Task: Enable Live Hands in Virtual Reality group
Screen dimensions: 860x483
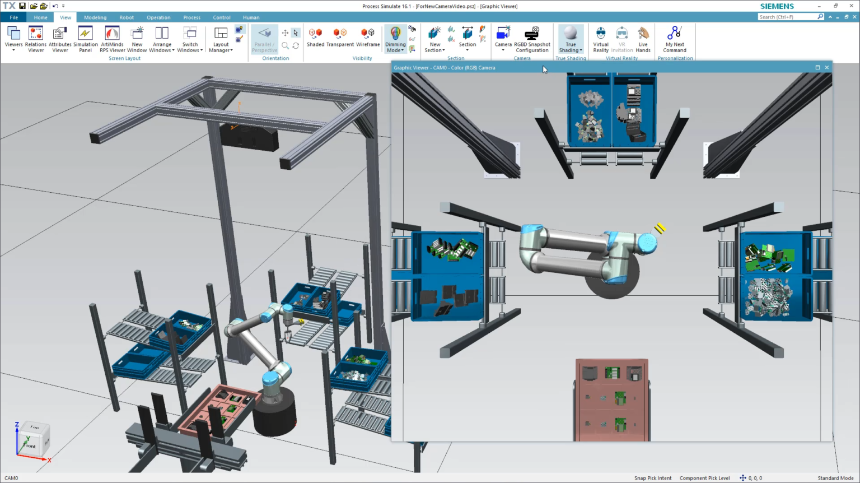Action: [x=643, y=39]
